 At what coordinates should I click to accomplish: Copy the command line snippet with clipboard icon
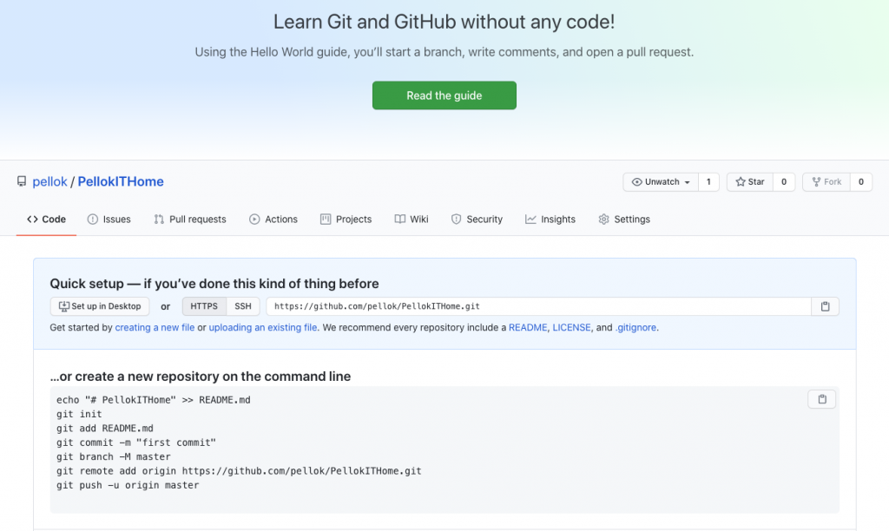coord(821,399)
